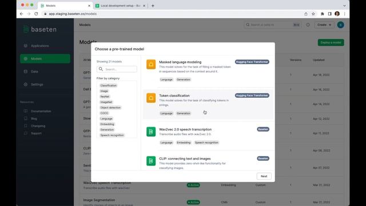This screenshot has height=206, width=366.
Task: Open the Chrome three-dot menu
Action: [x=344, y=14]
